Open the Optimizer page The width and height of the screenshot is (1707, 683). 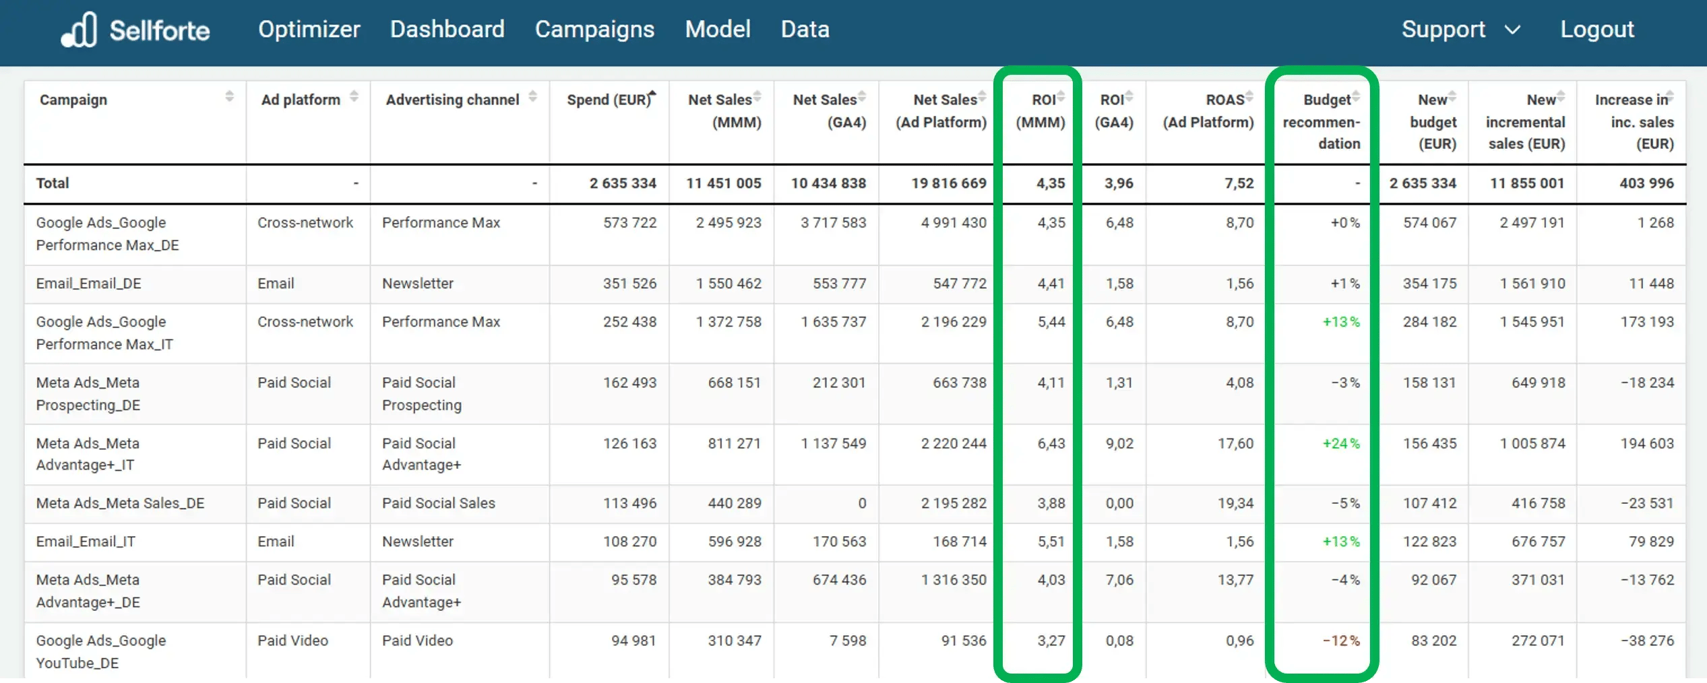coord(309,30)
